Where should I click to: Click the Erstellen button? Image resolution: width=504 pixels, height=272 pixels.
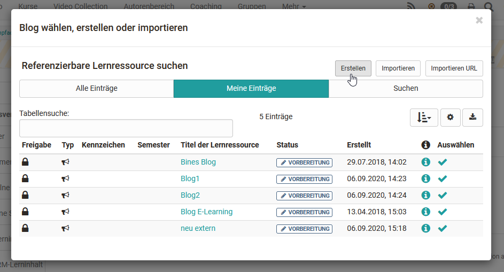click(353, 68)
